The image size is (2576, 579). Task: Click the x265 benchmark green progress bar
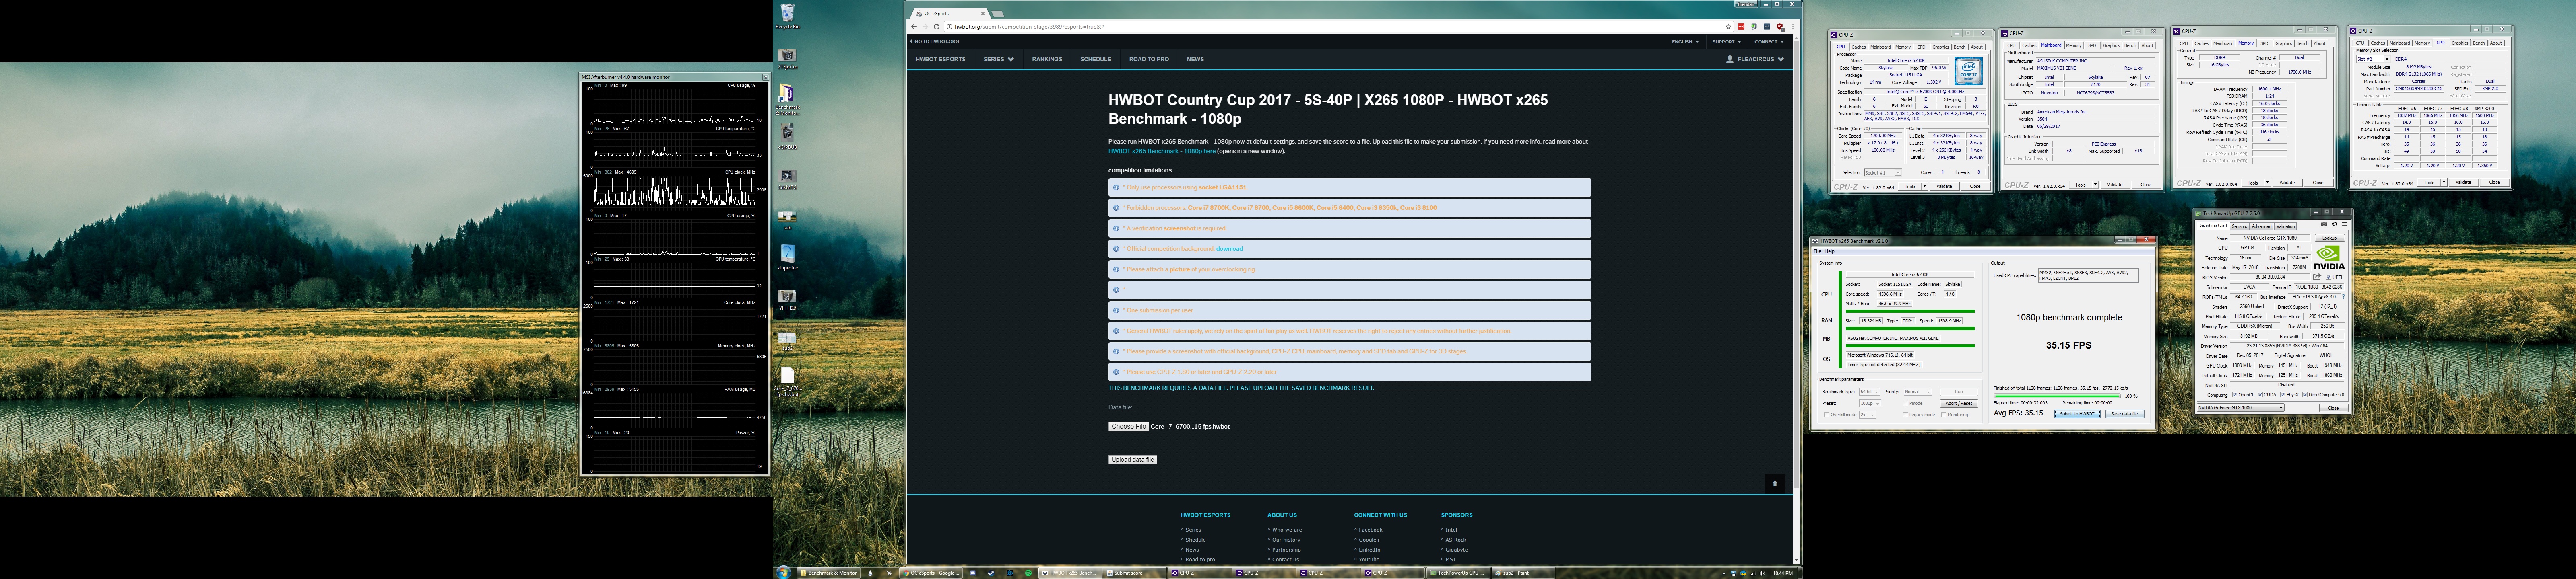2057,396
